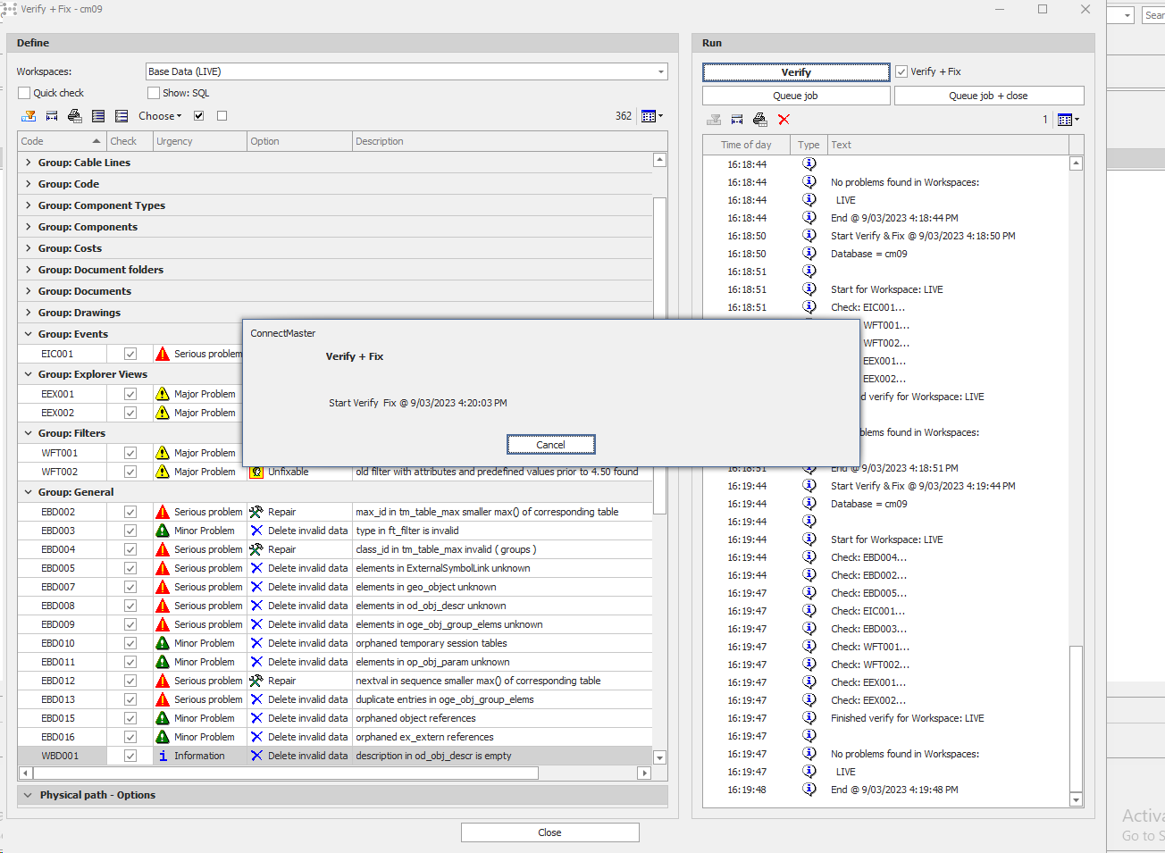The height and width of the screenshot is (853, 1165).
Task: Expand Group: Cable Lines
Action: click(x=29, y=163)
